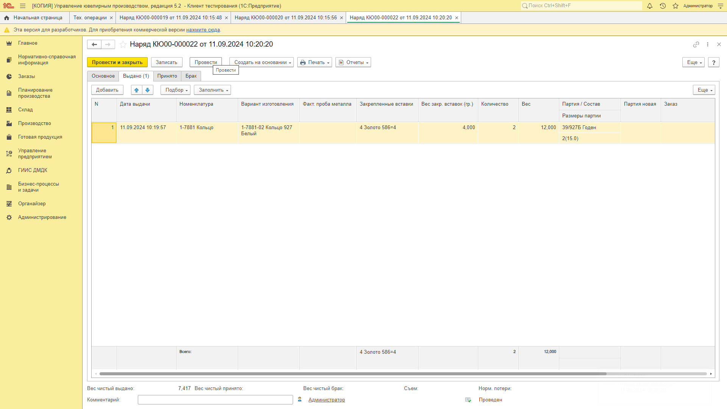This screenshot has width=727, height=409.
Task: Click the Проведен status icon
Action: coord(468,400)
